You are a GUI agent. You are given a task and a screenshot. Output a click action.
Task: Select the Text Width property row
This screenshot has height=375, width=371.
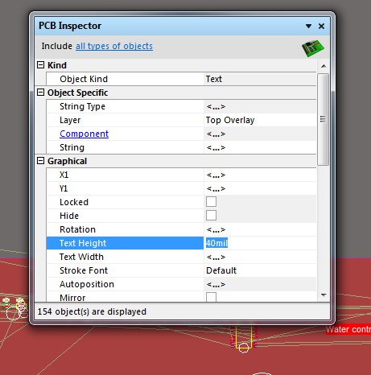[x=181, y=257]
